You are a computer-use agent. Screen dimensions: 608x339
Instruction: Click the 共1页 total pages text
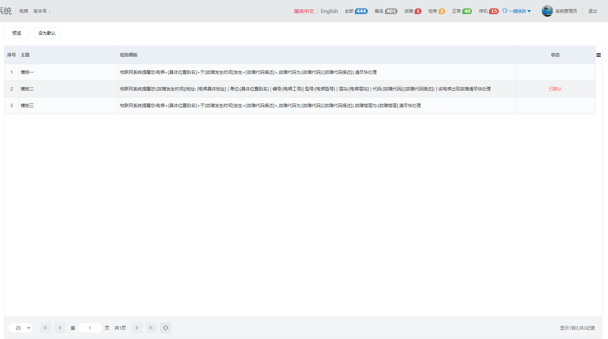click(x=120, y=328)
